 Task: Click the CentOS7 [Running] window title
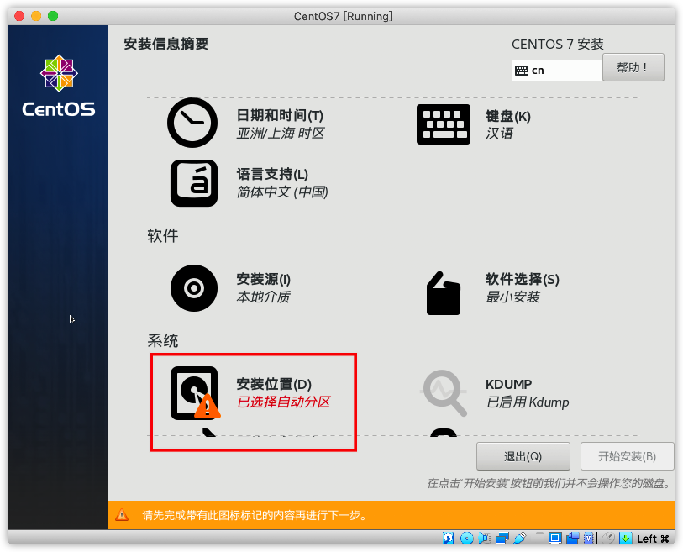pyautogui.click(x=343, y=16)
